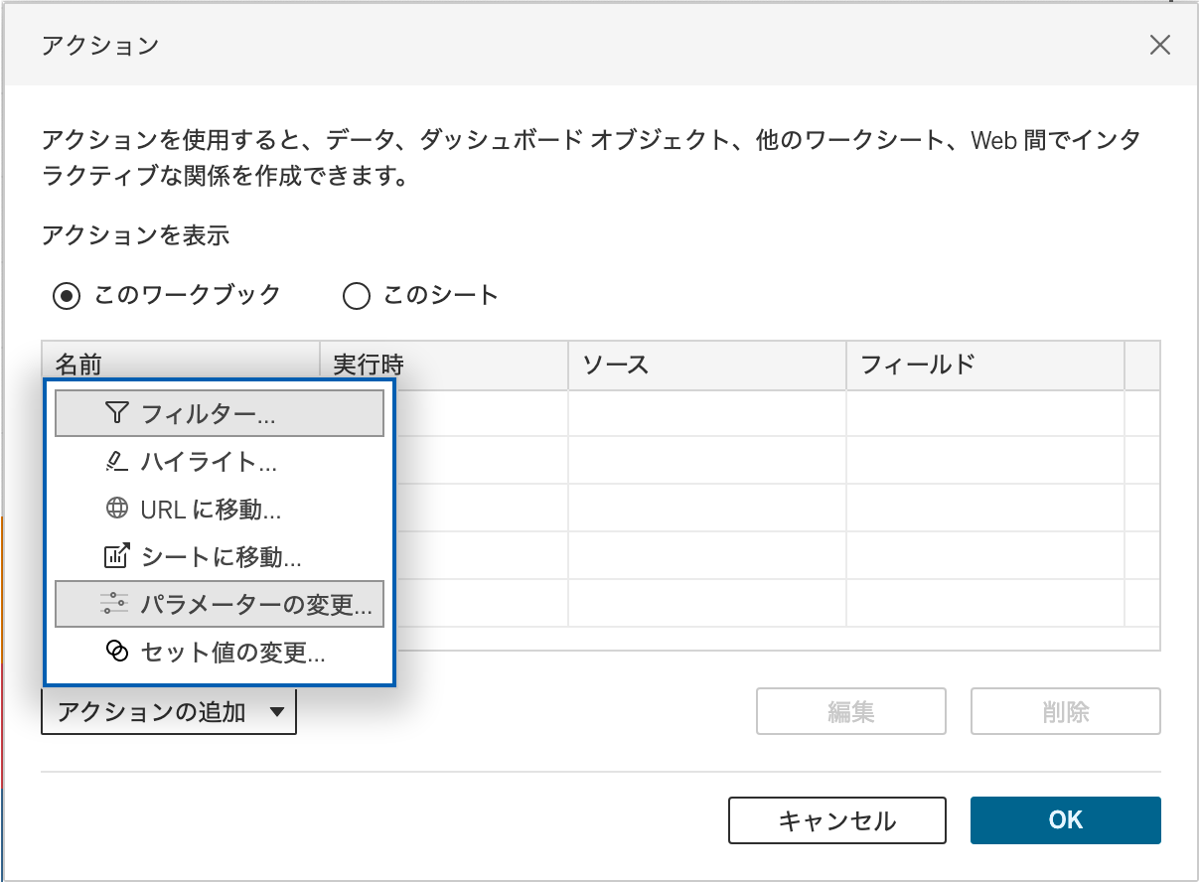The height and width of the screenshot is (882, 1200).
Task: Click the 削除 button
Action: pos(1065,711)
